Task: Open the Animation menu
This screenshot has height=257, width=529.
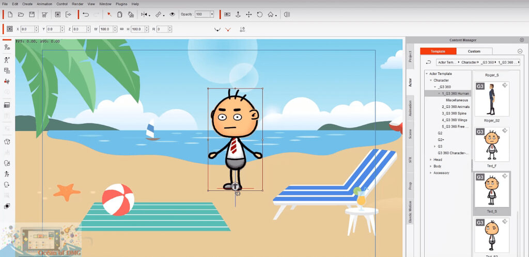Action: 44,4
